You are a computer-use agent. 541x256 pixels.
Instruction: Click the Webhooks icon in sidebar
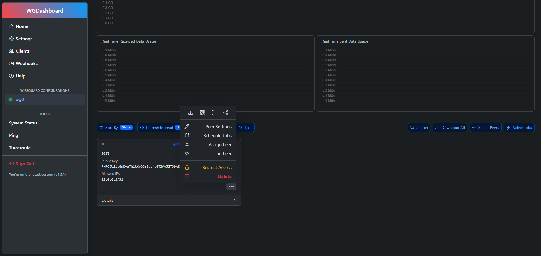point(11,63)
